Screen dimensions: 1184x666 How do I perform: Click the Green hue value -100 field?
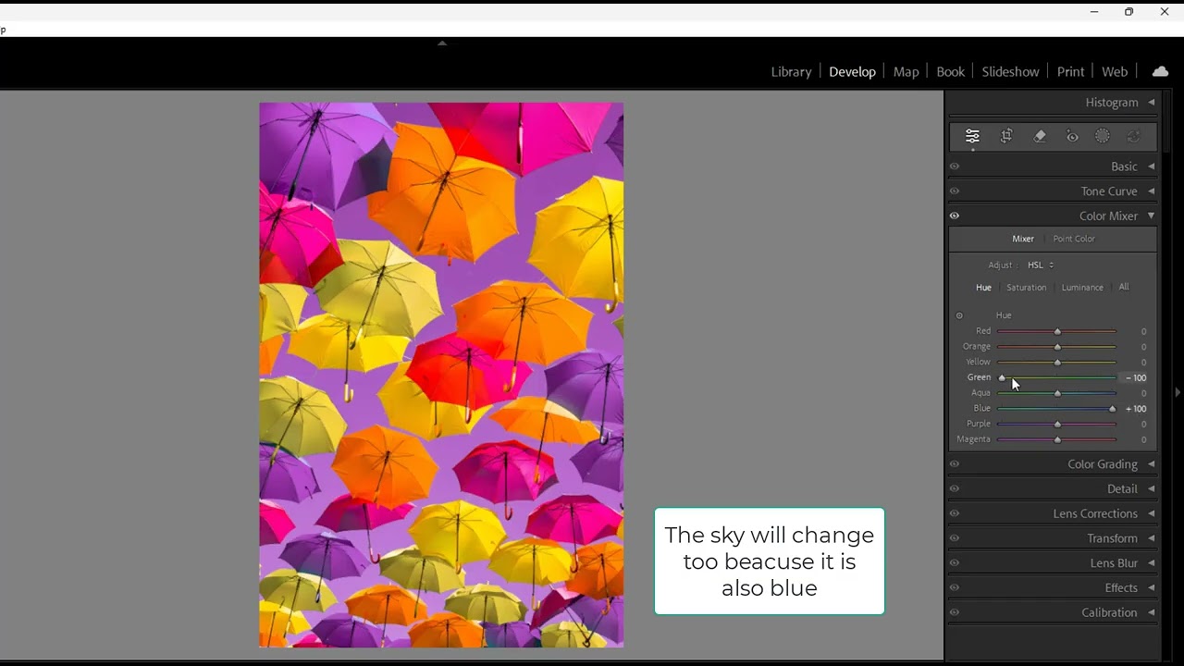coord(1136,377)
